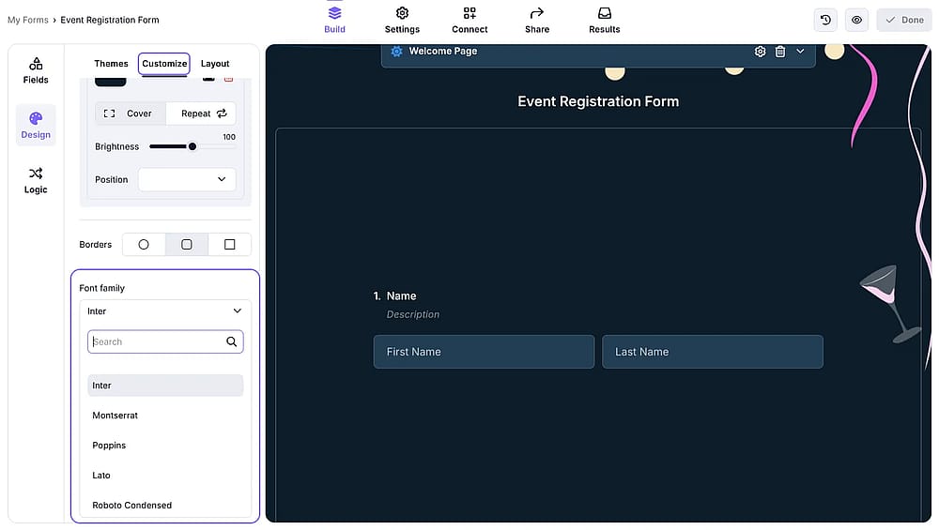Image resolution: width=939 pixels, height=530 pixels.
Task: Open the Themes tab
Action: tap(111, 64)
